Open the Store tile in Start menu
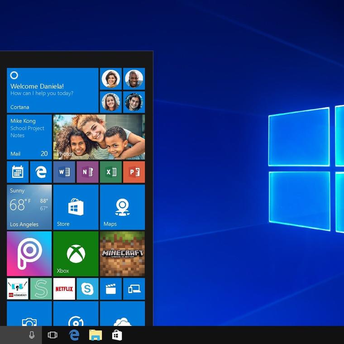The image size is (344, 344). (76, 207)
